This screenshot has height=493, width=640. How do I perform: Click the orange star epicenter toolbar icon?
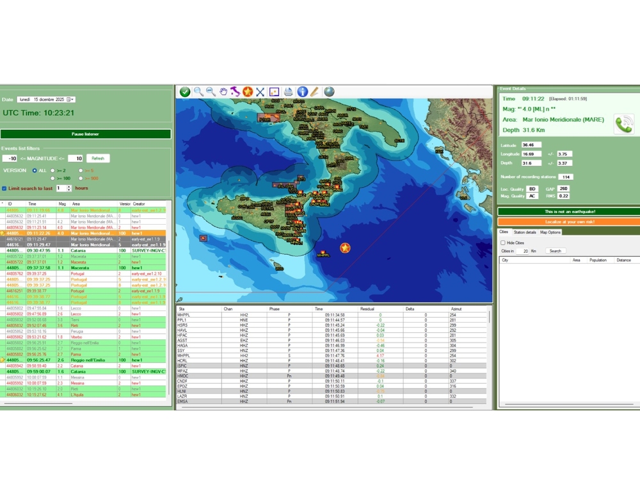click(248, 92)
